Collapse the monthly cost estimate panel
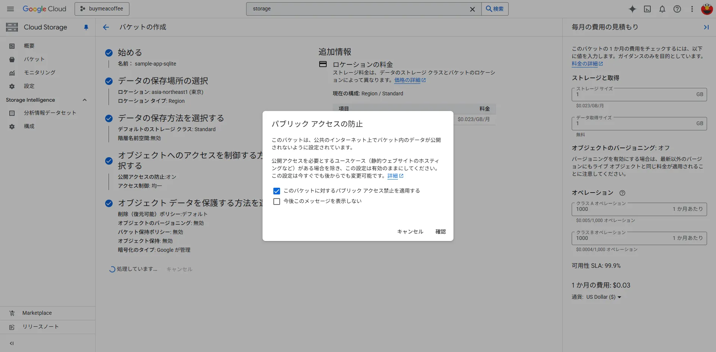Image resolution: width=716 pixels, height=352 pixels. [706, 27]
